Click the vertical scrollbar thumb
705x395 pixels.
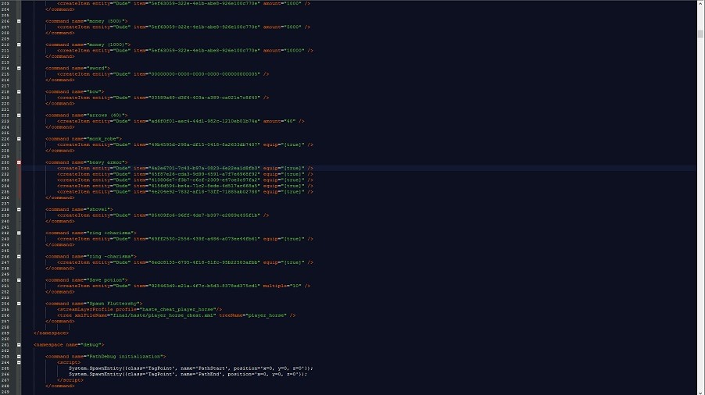point(700,34)
